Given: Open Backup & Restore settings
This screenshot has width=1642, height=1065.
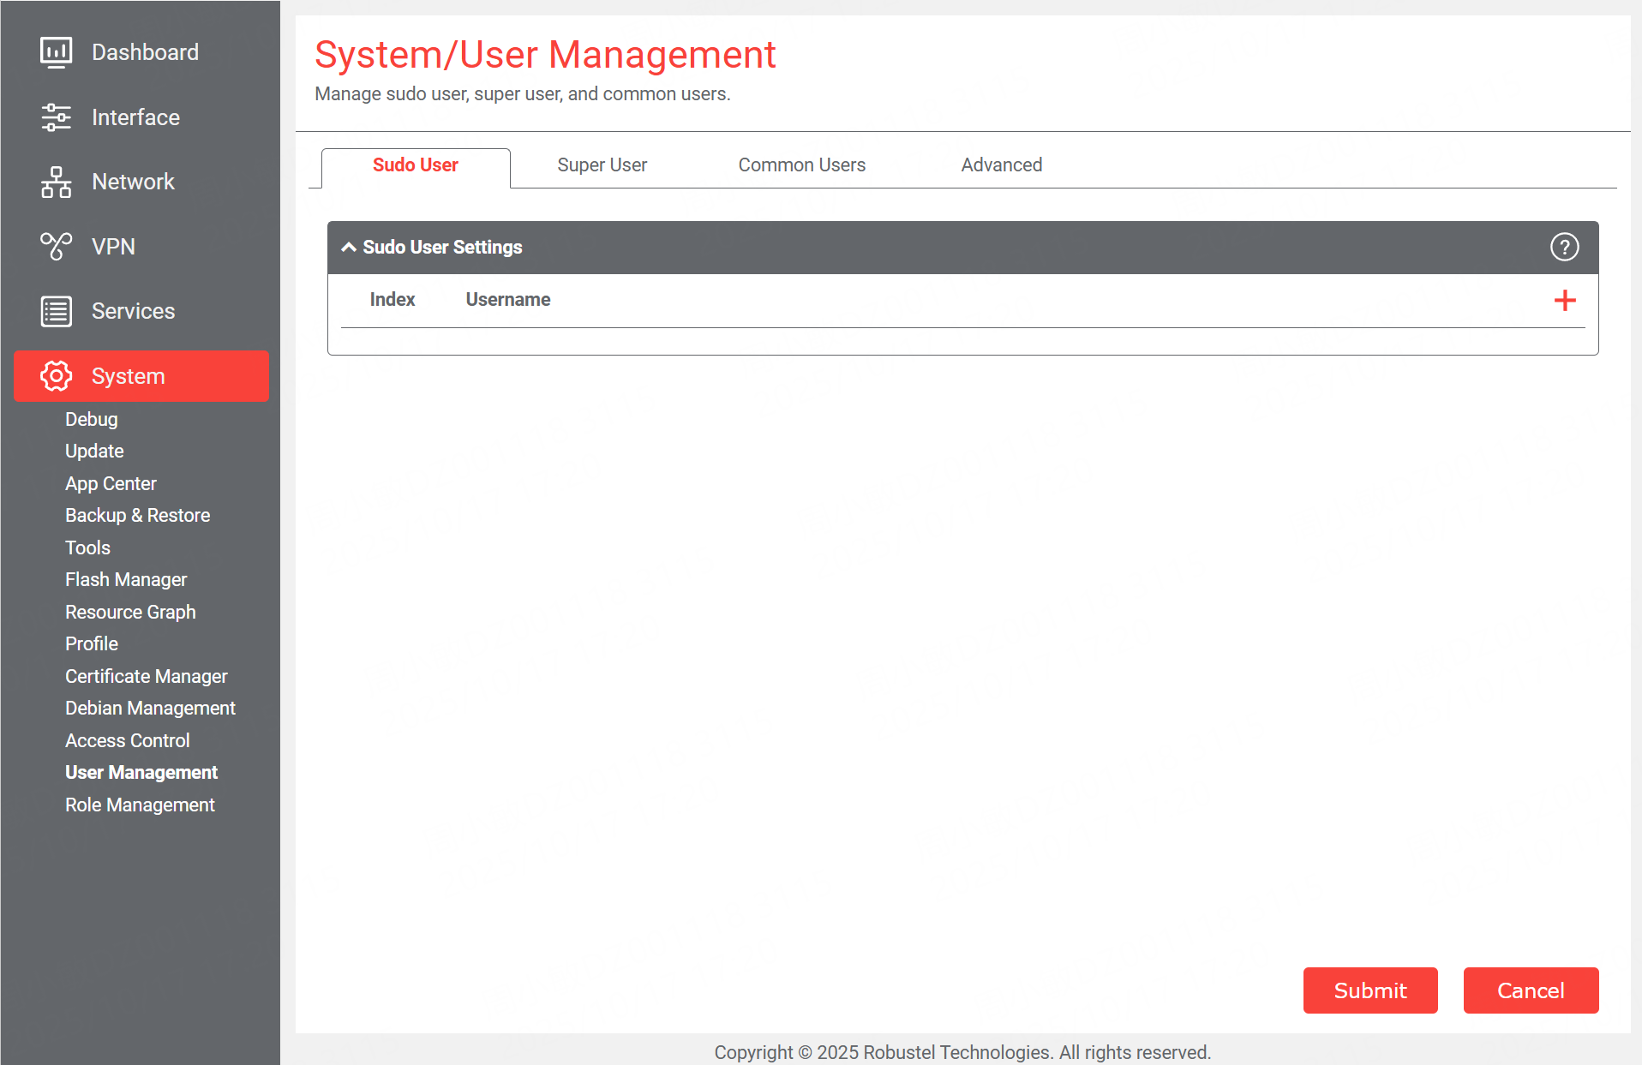Looking at the screenshot, I should click(x=137, y=516).
